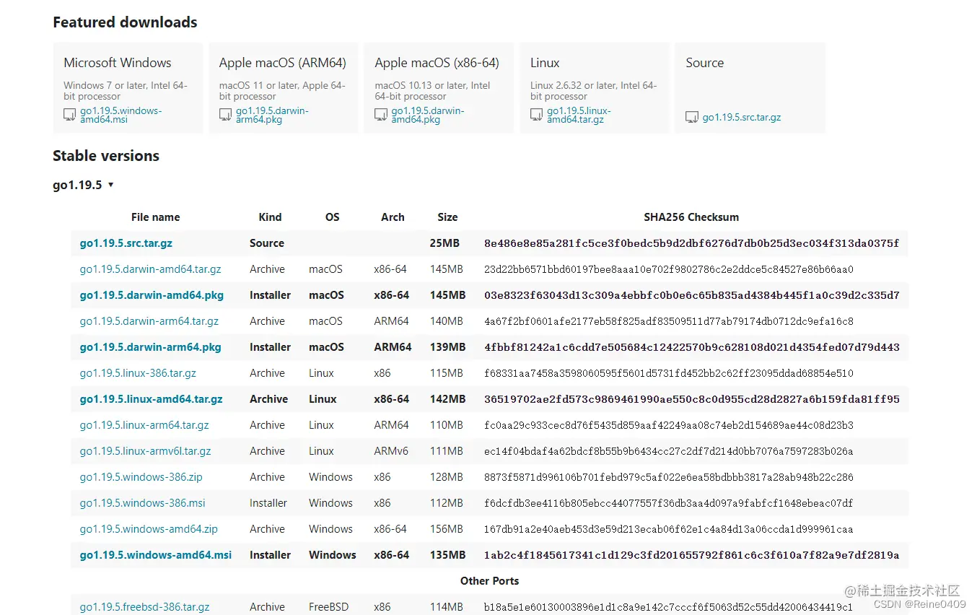
Task: Download go1.19.5.windows-386.zip archive
Action: click(141, 477)
